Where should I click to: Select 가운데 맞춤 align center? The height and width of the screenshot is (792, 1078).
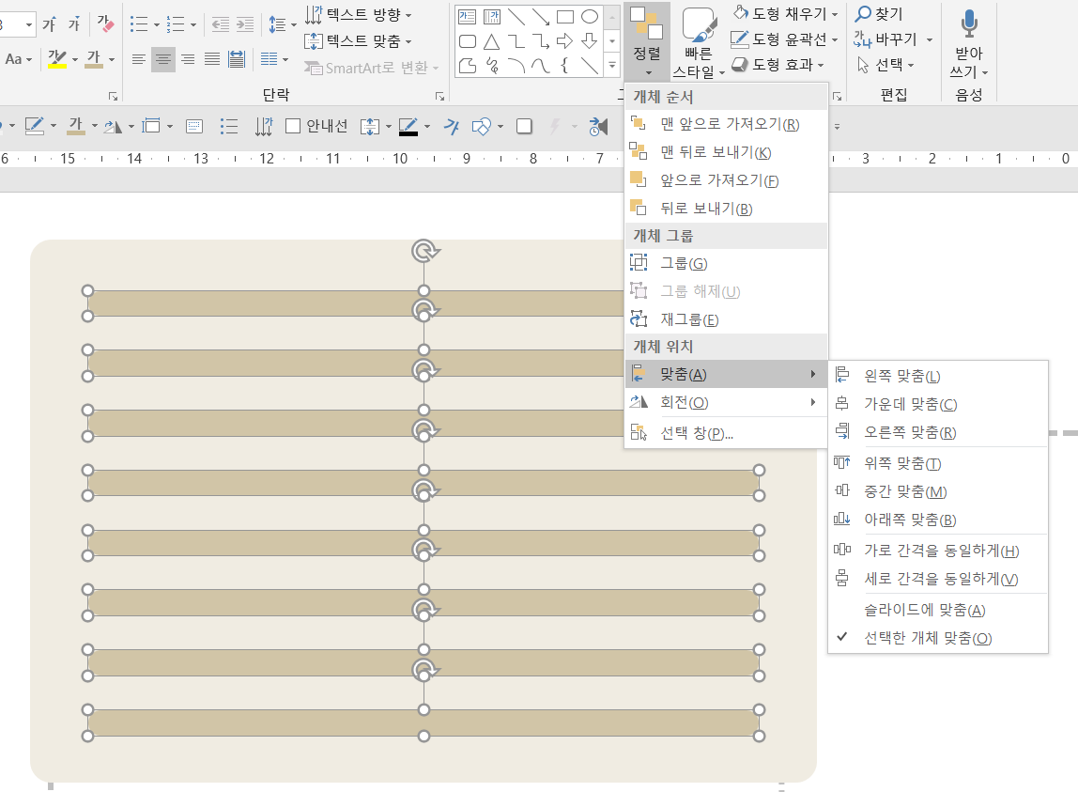(938, 405)
